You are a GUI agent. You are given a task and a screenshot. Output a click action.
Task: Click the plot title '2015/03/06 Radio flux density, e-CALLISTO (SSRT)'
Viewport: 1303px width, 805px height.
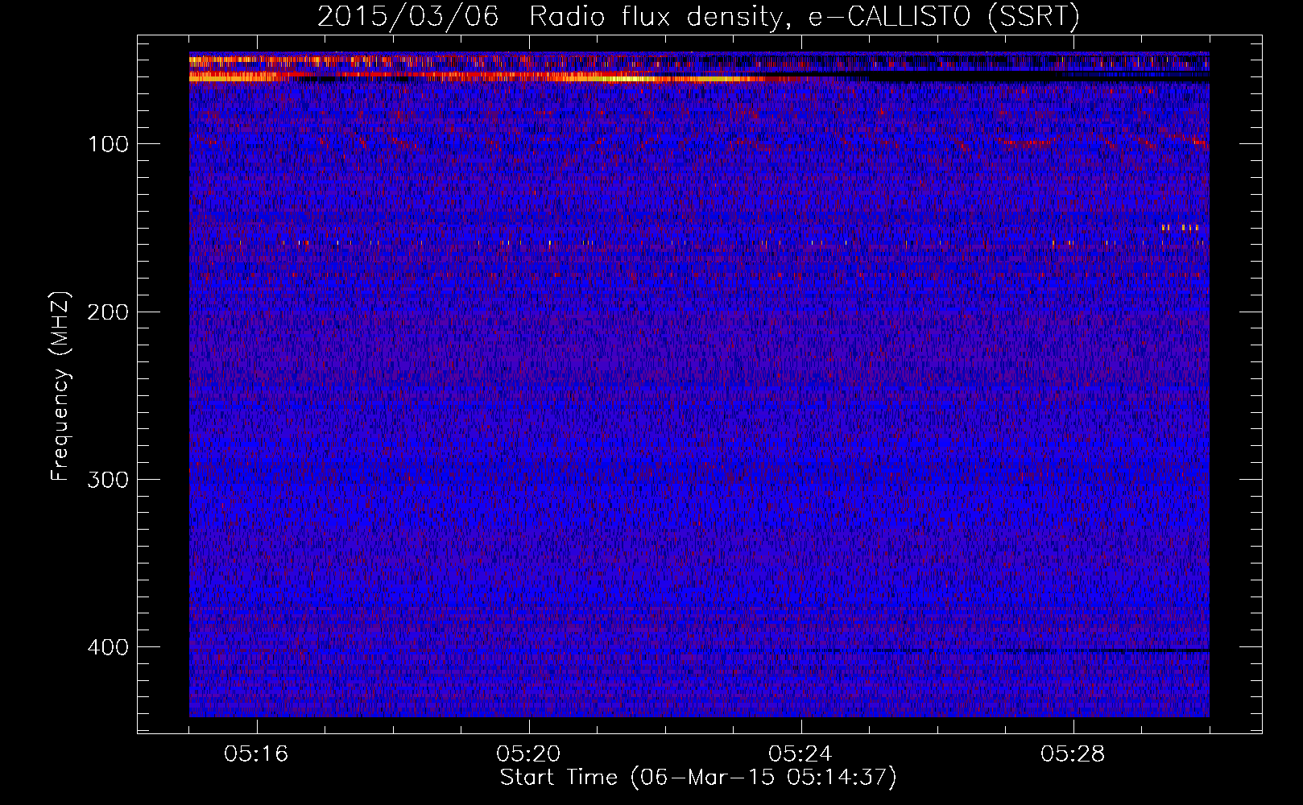pyautogui.click(x=698, y=16)
